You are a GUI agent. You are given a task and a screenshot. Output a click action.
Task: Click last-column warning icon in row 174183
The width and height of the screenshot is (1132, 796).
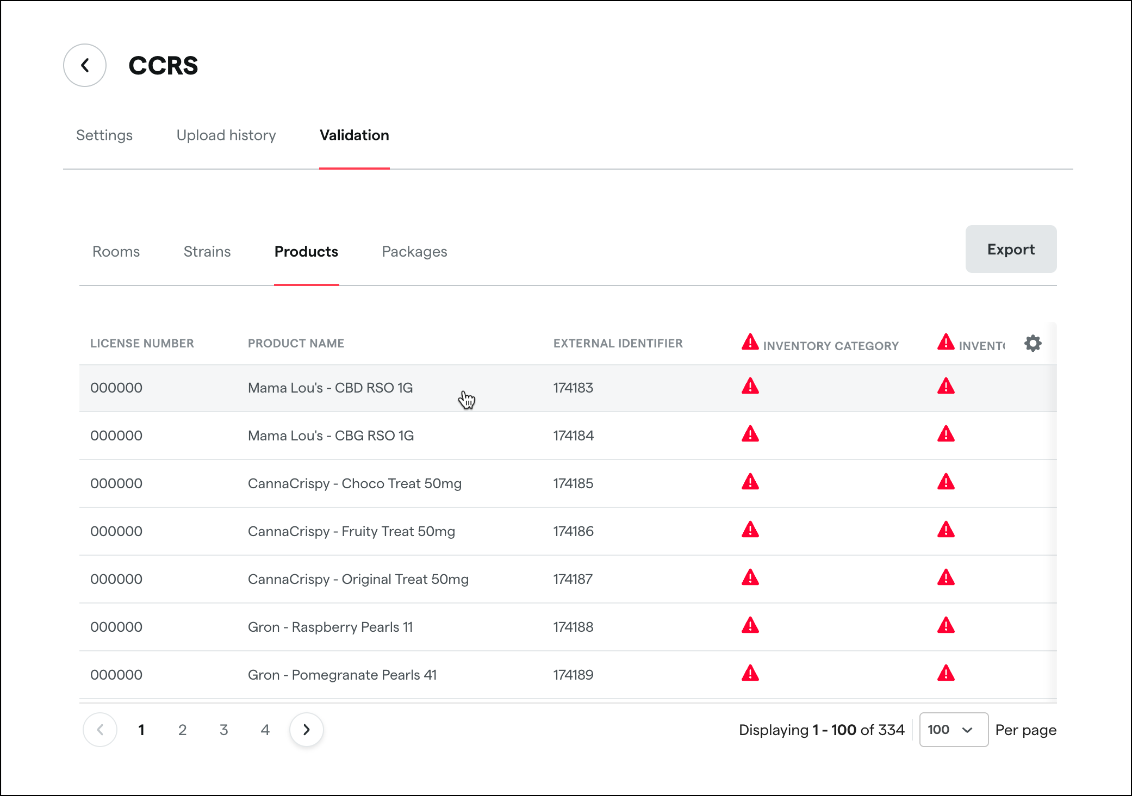[x=946, y=386]
